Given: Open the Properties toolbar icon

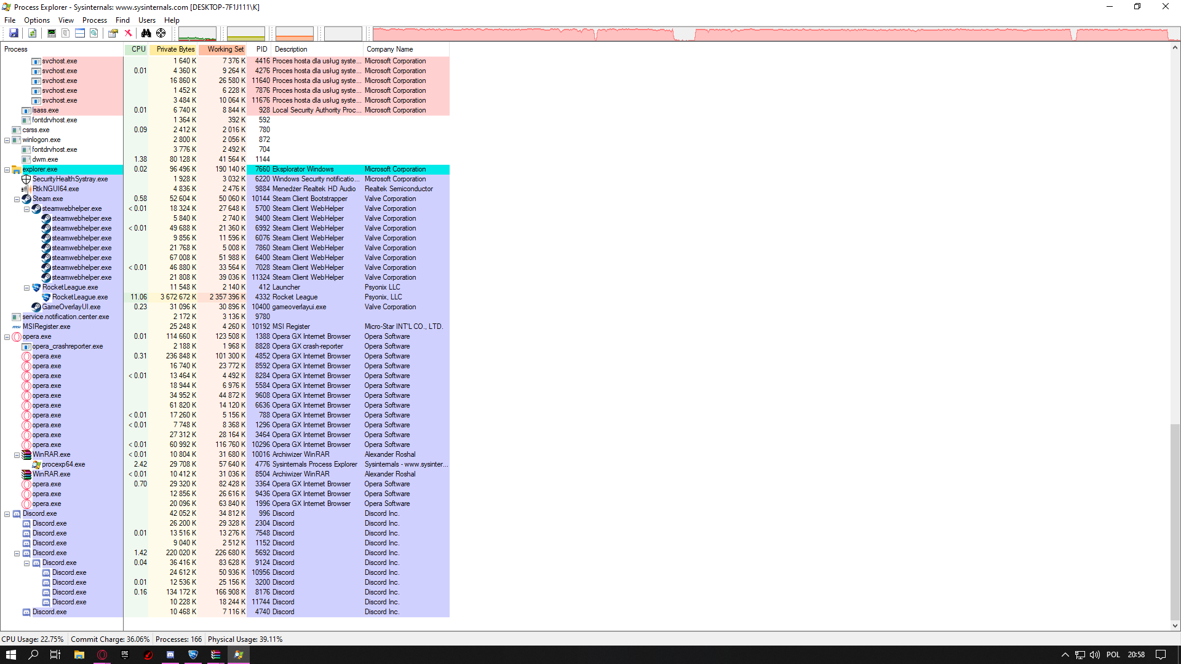Looking at the screenshot, I should 113,33.
